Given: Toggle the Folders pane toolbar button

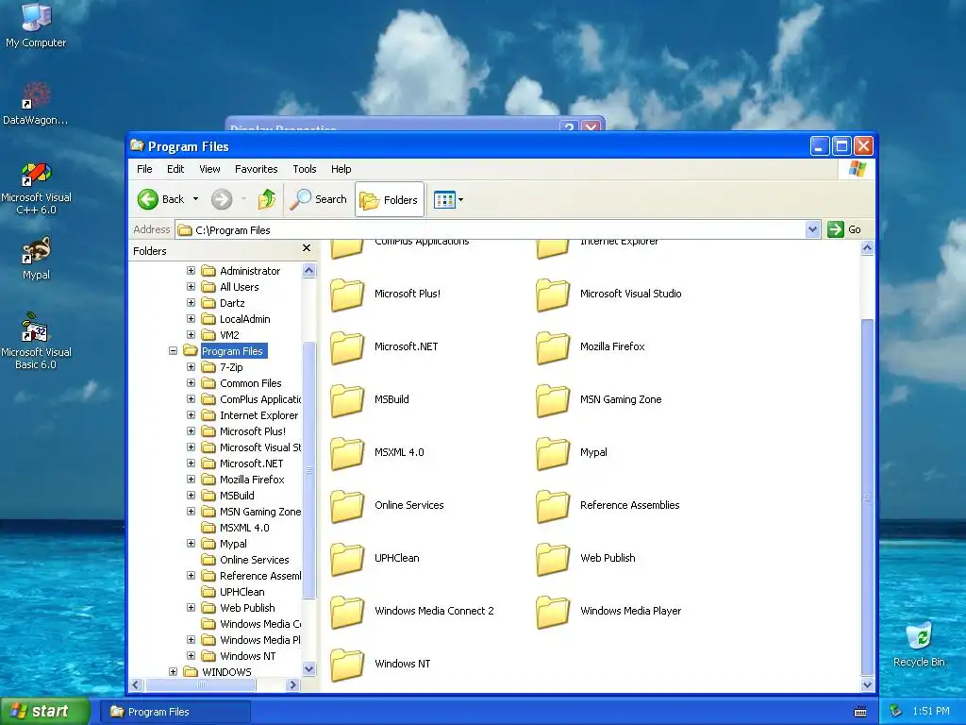Looking at the screenshot, I should [390, 199].
